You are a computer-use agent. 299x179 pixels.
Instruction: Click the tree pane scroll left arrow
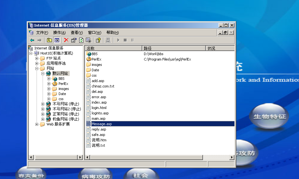click(31, 157)
